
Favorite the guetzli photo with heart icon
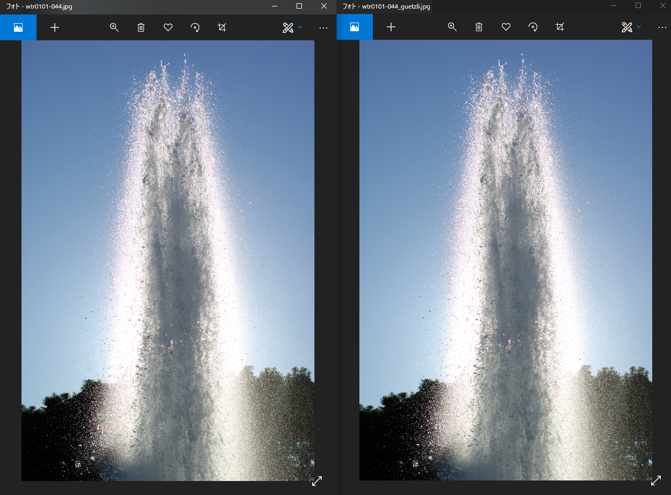(x=506, y=27)
